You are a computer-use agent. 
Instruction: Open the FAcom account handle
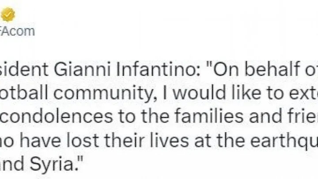17,31
